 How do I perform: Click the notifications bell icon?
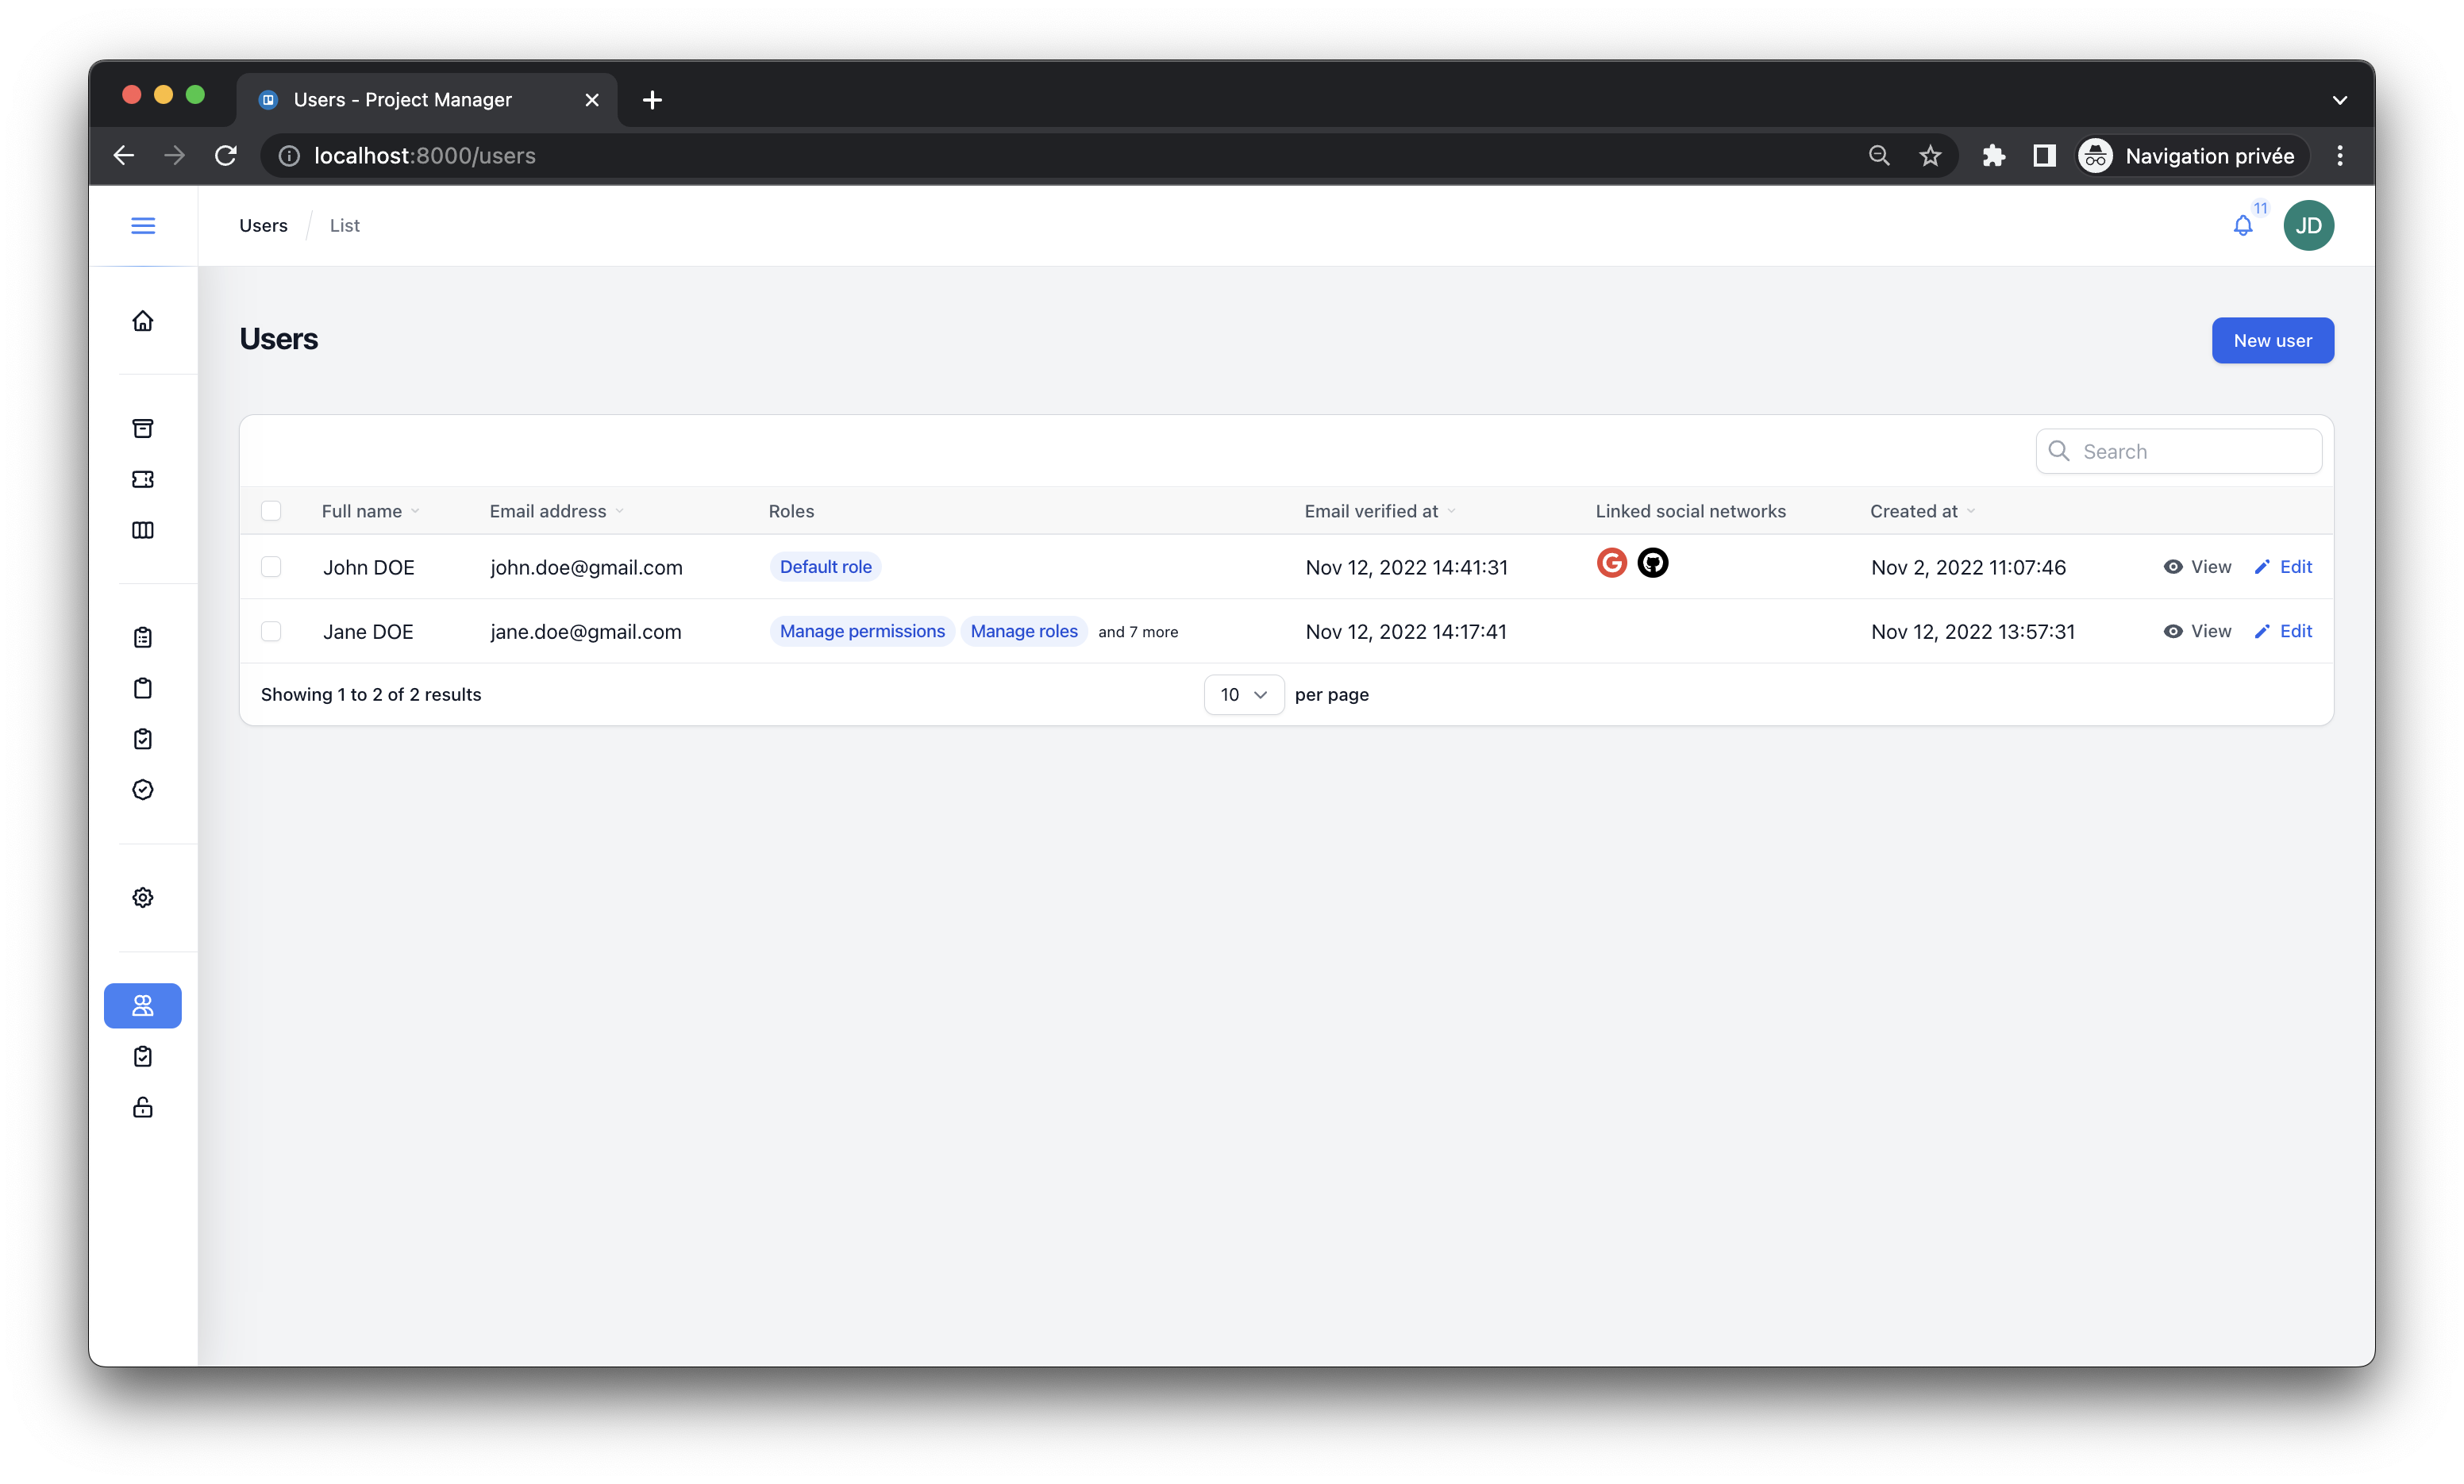point(2243,226)
